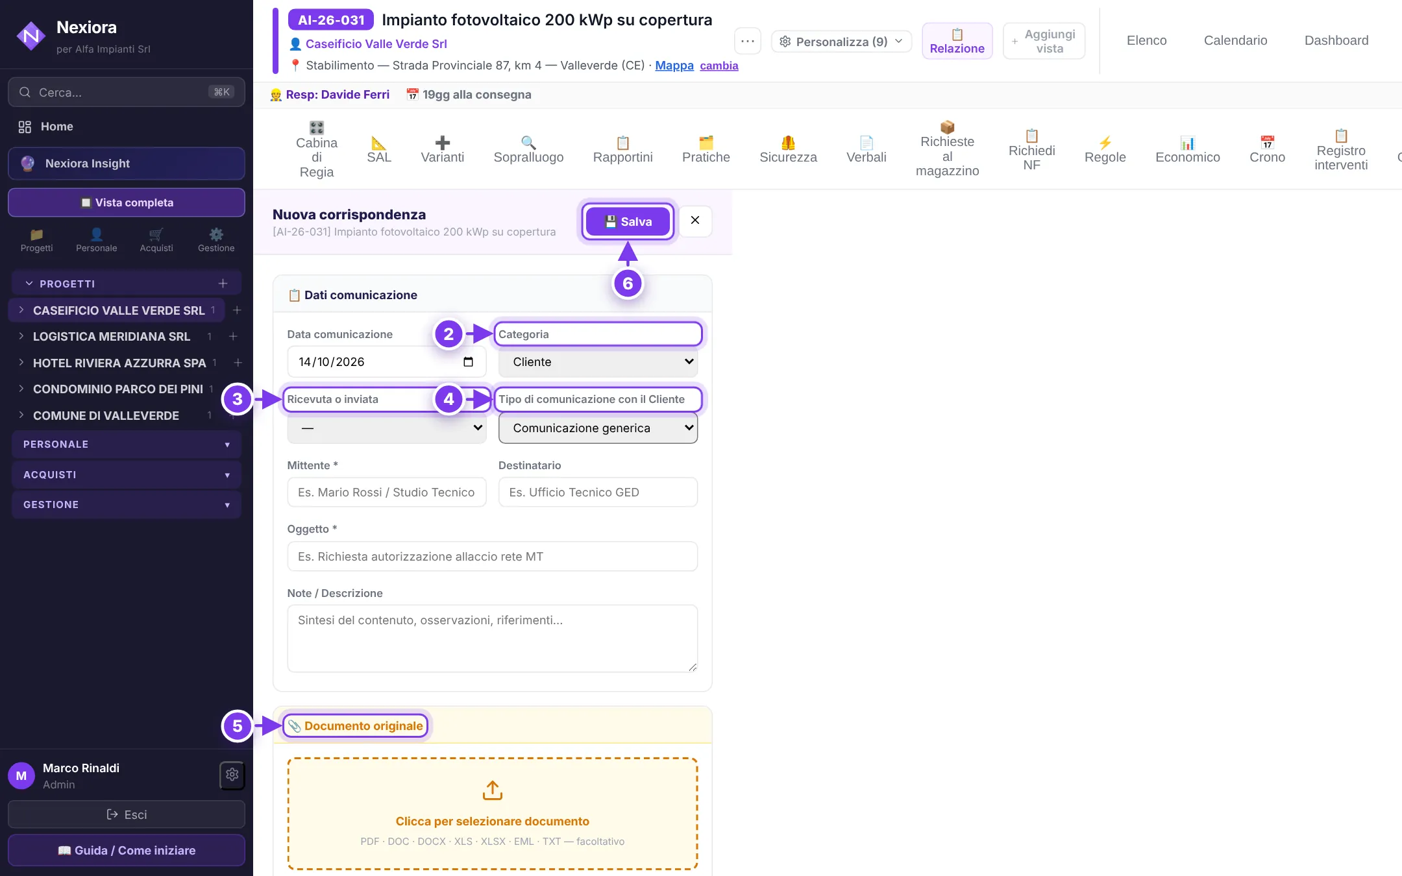The image size is (1402, 876).
Task: Expand Logistica Meridiana Srl tree item
Action: coord(21,336)
